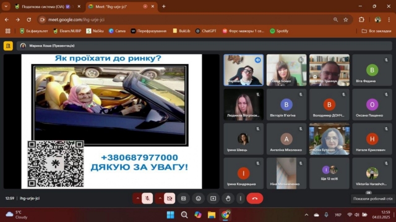The height and width of the screenshot is (222, 396).
Task: Switch the УКР keyboard language
Action: (338, 215)
